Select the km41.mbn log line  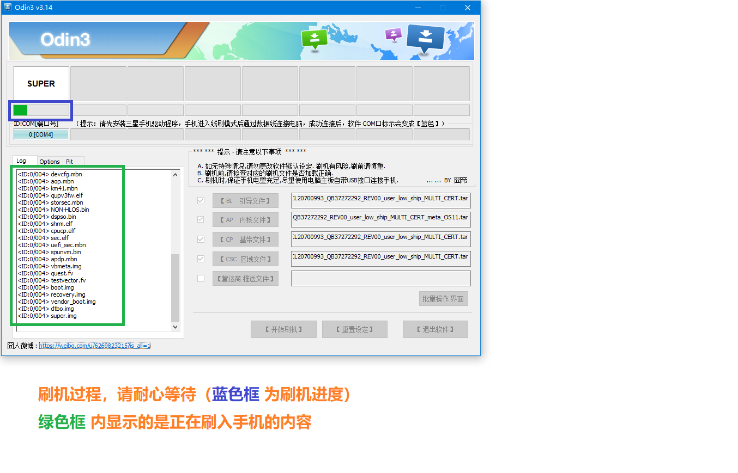[47, 188]
